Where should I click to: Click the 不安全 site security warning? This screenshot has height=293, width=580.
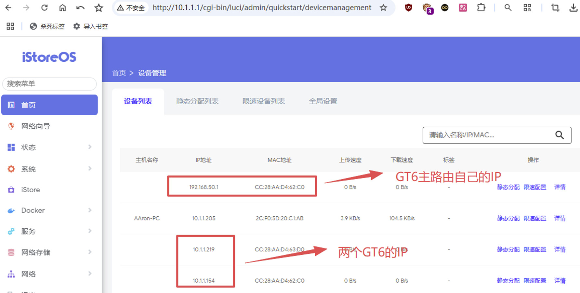(131, 7)
